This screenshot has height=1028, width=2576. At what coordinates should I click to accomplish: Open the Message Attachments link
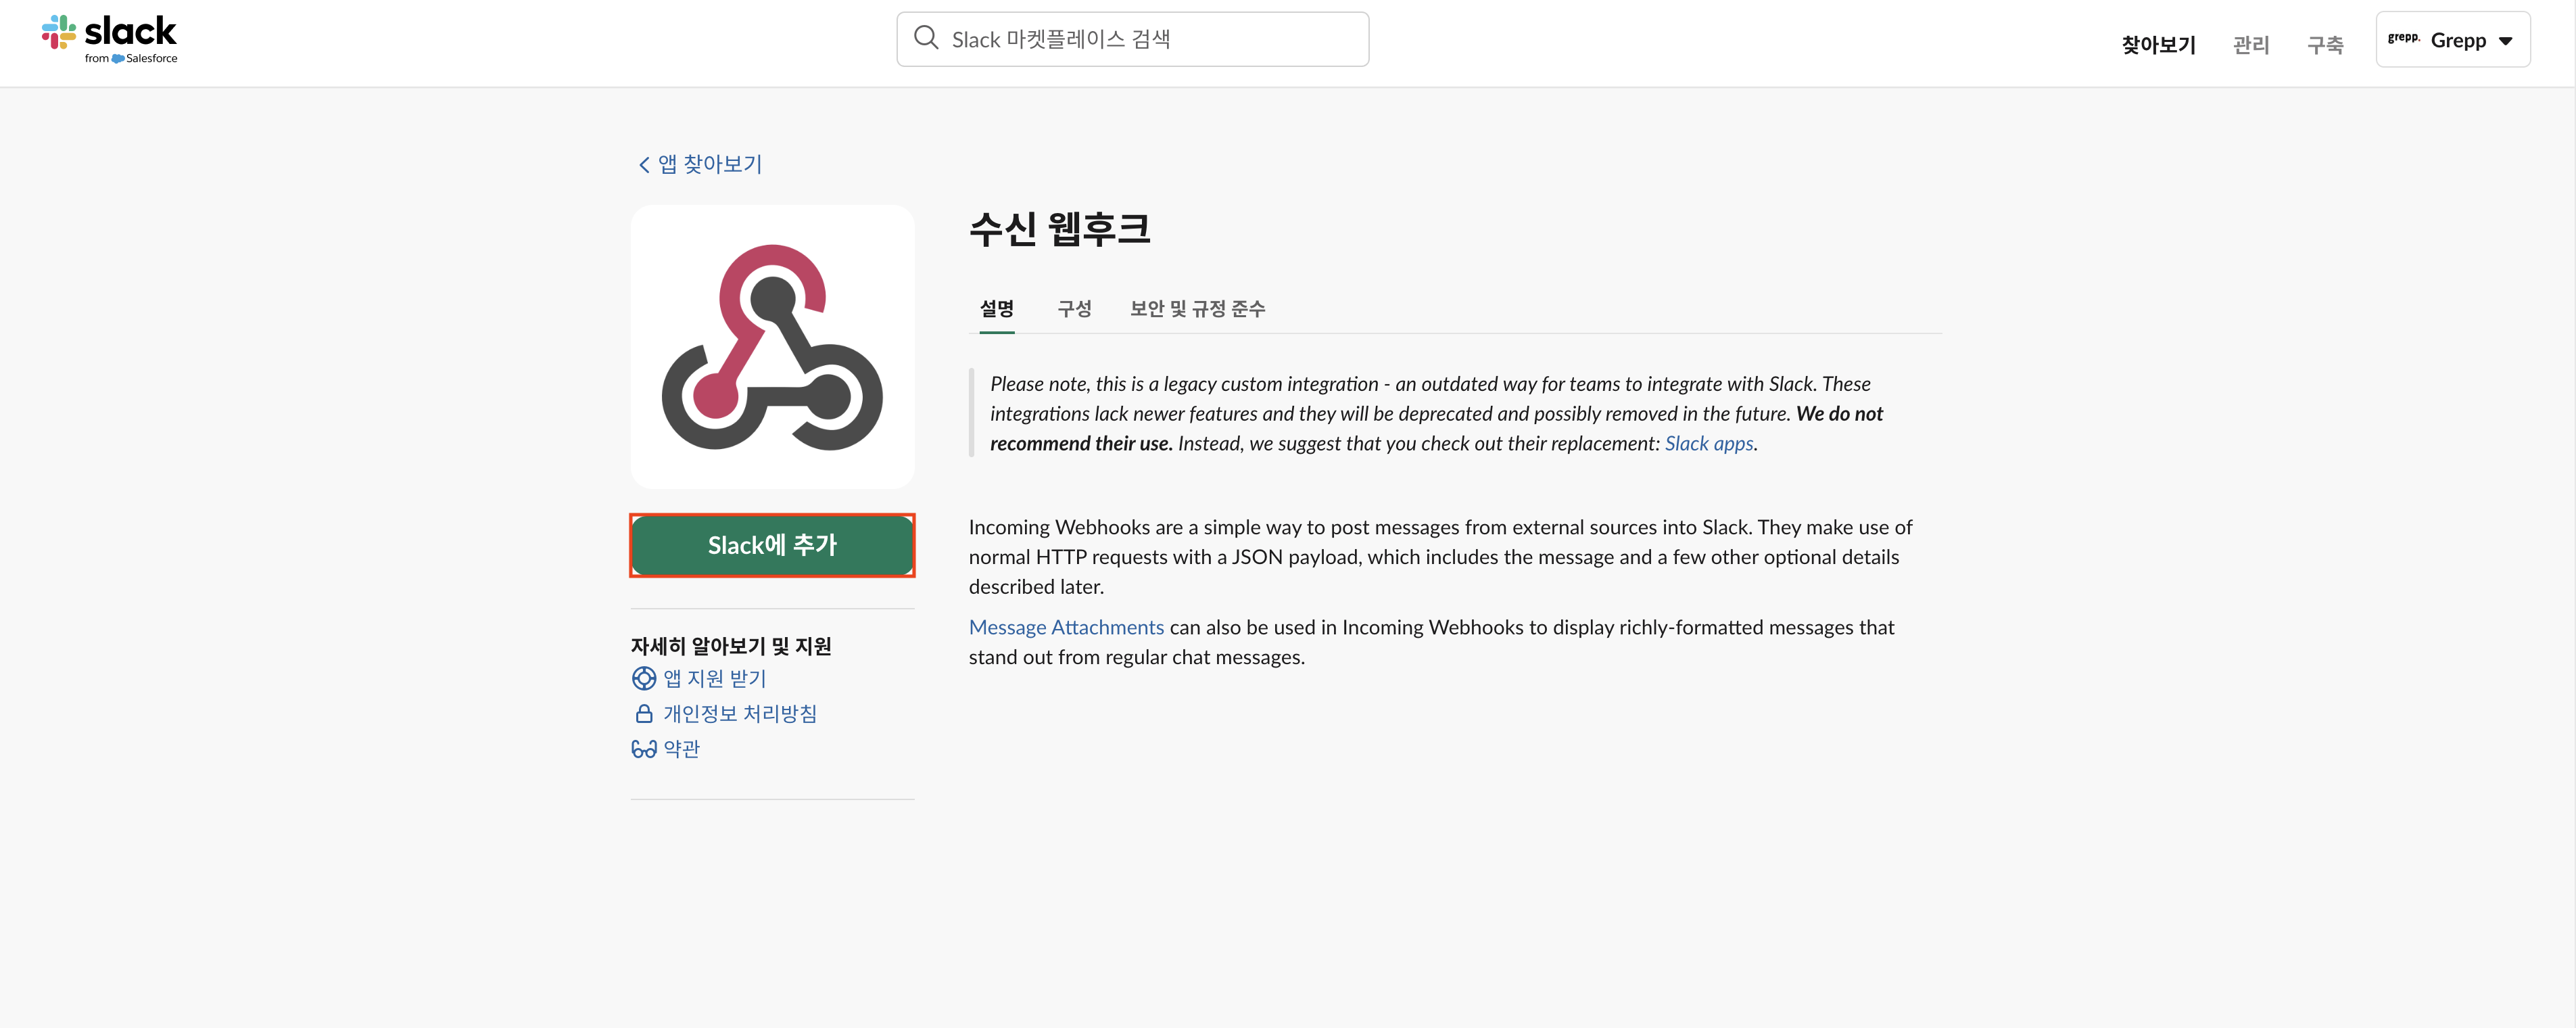[x=1066, y=627]
